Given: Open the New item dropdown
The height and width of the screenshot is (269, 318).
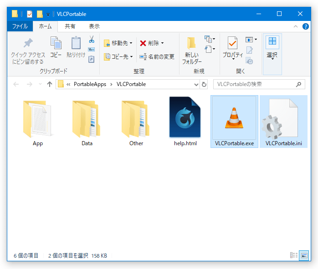Looking at the screenshot, I should (210, 39).
